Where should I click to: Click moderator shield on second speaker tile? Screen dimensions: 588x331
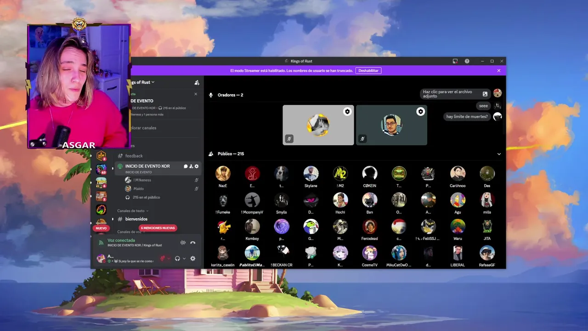point(420,112)
